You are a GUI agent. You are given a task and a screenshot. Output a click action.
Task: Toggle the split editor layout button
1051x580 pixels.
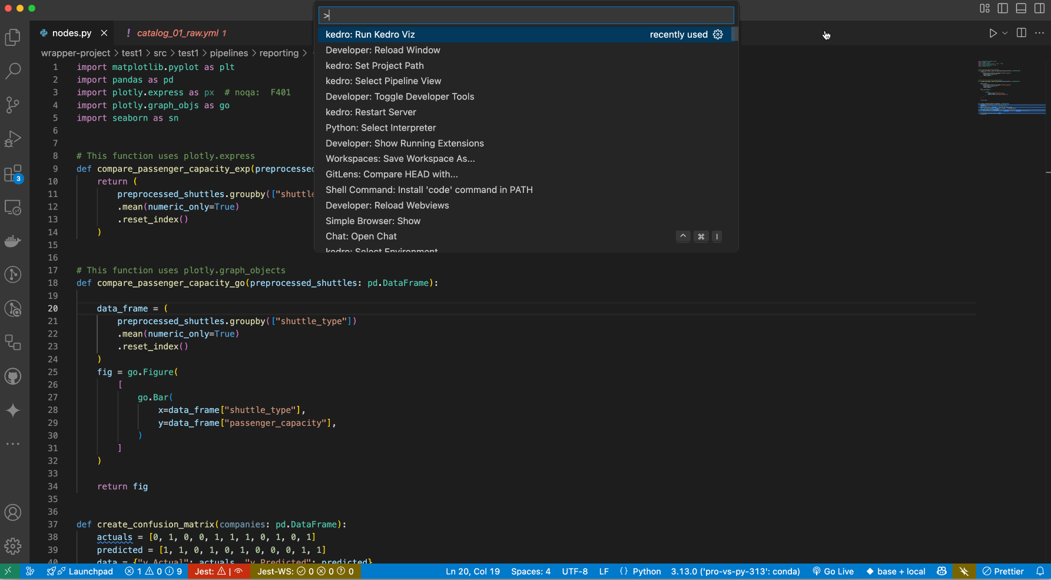[x=1021, y=33]
